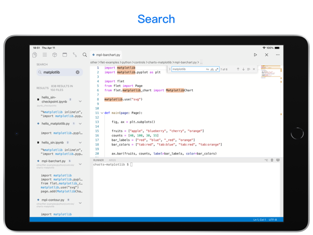Open the source control branch icon

[75, 54]
